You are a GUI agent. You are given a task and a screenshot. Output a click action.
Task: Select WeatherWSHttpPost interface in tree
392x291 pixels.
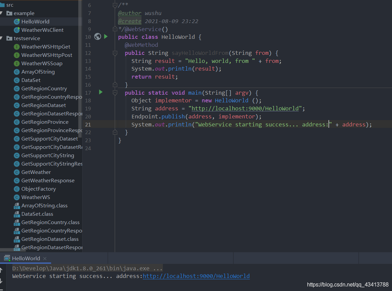pyautogui.click(x=47, y=55)
